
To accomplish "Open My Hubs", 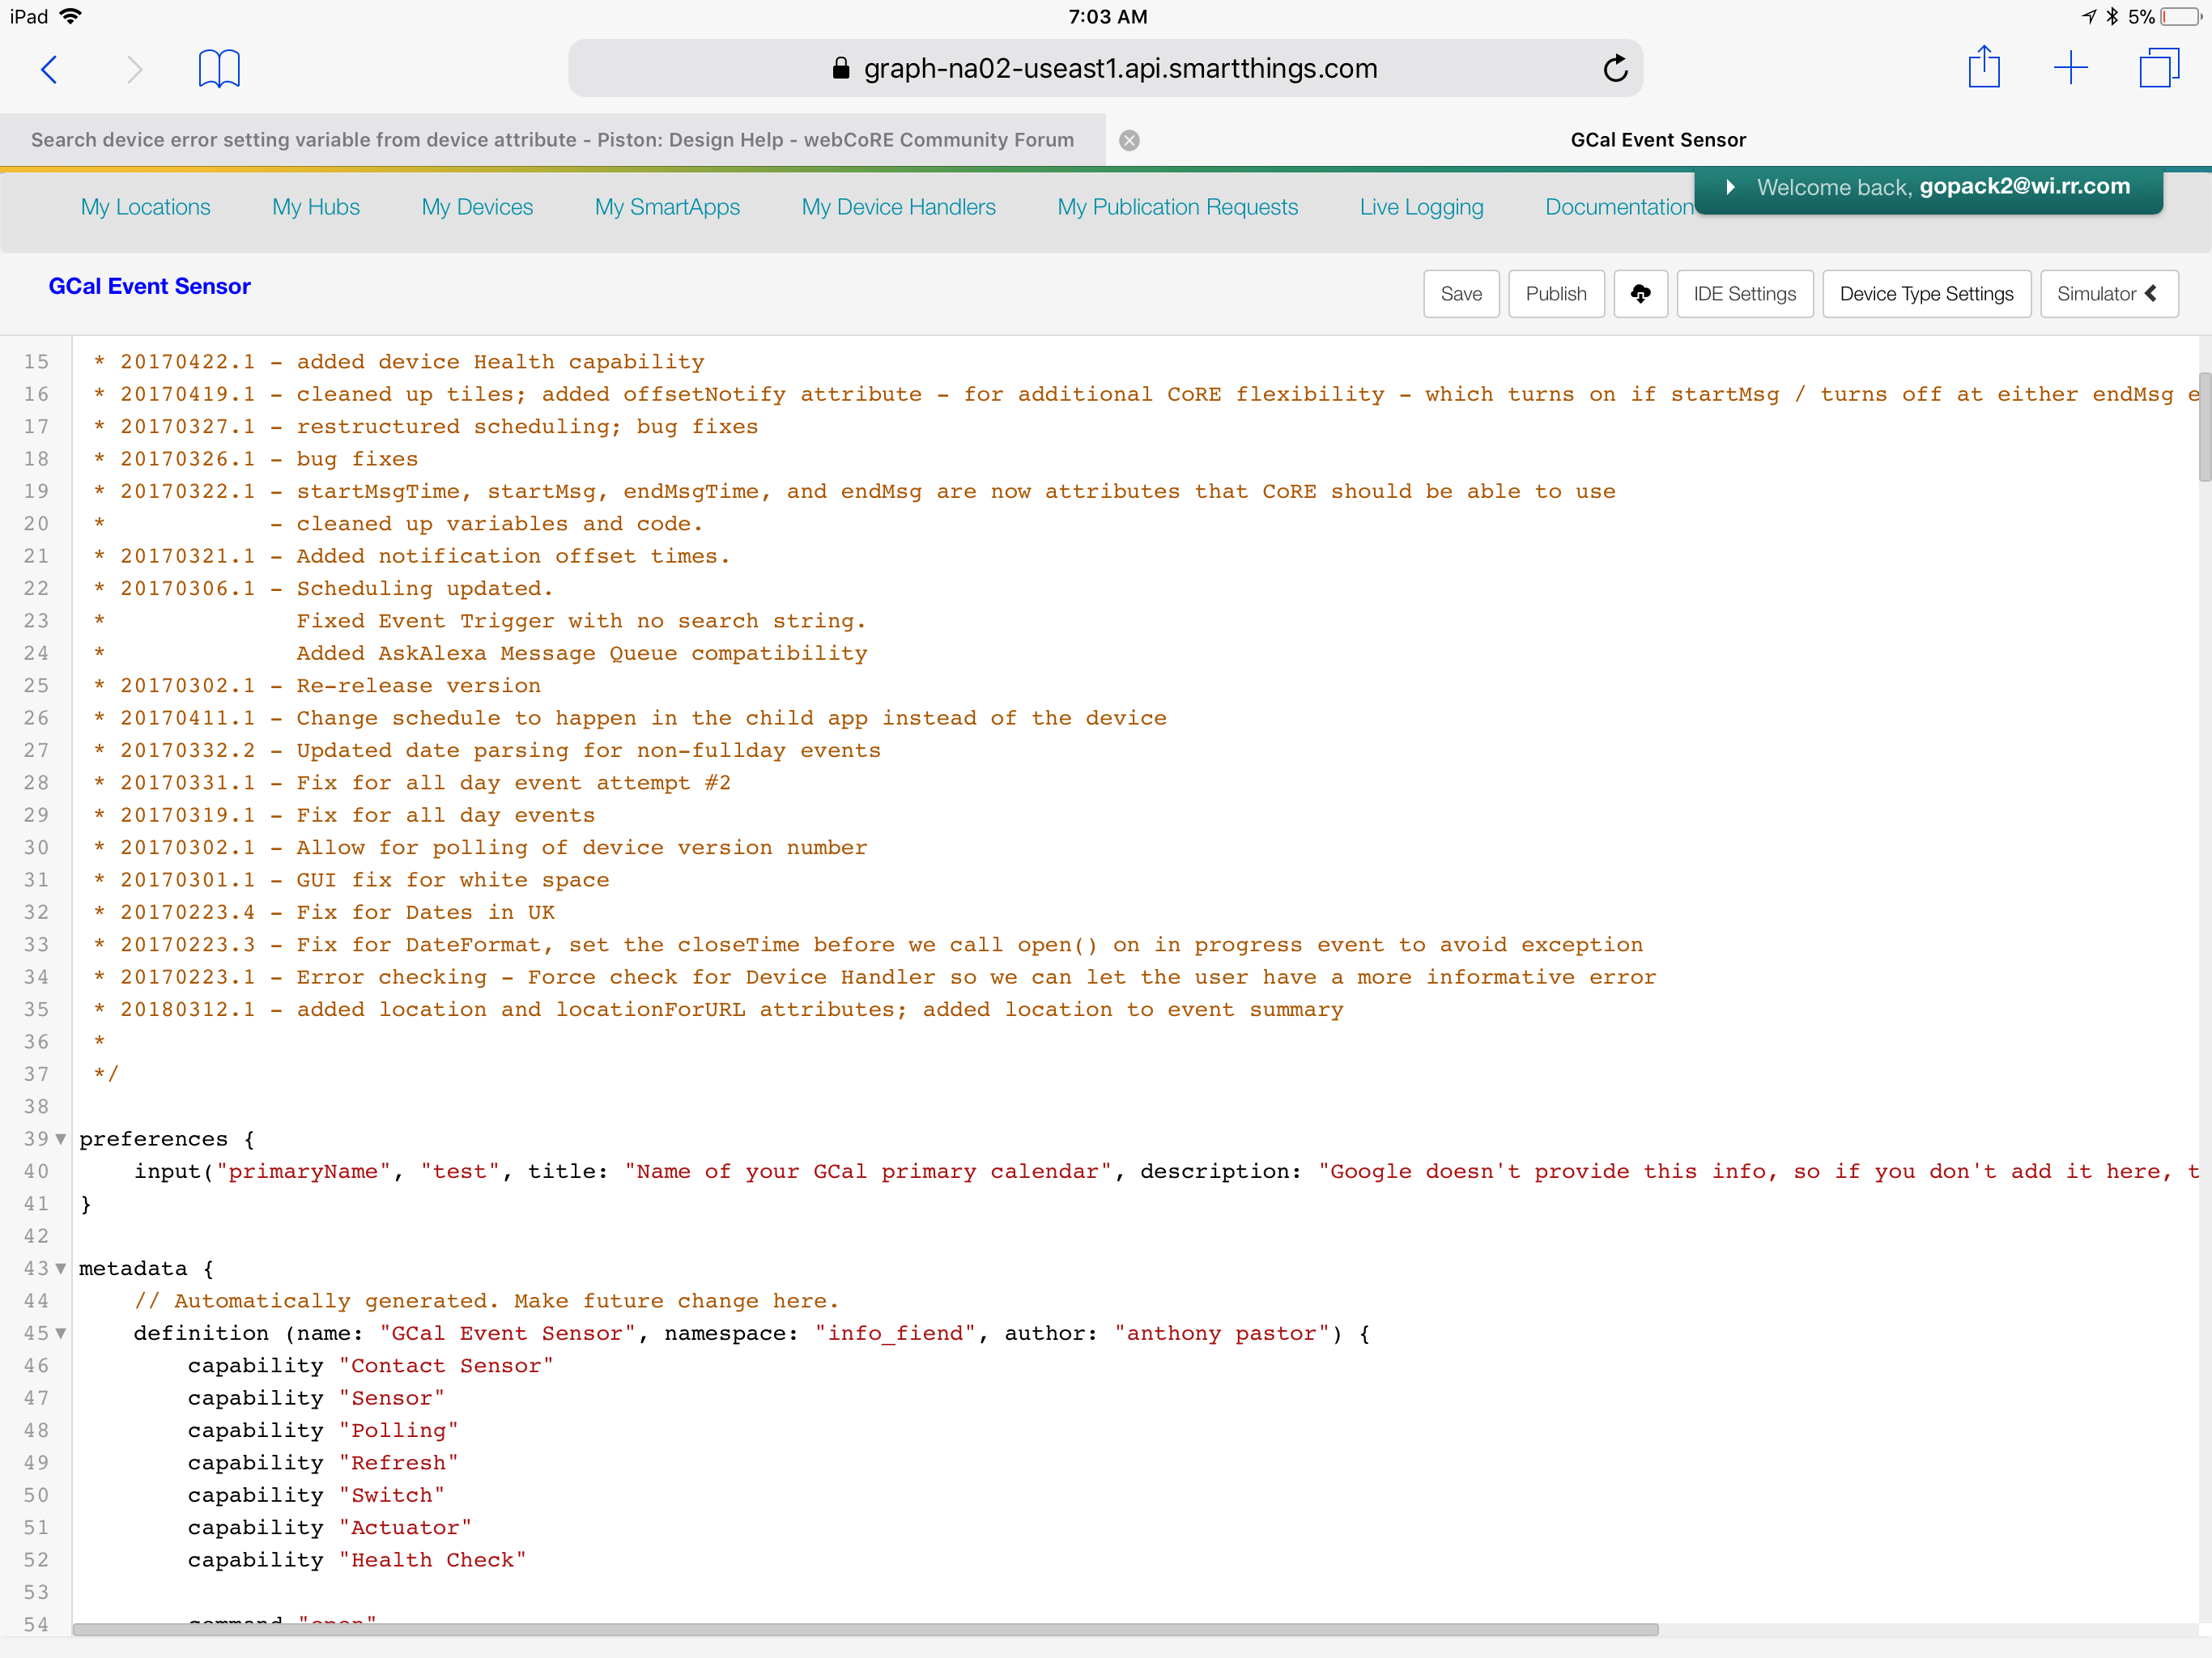I will click(x=316, y=207).
